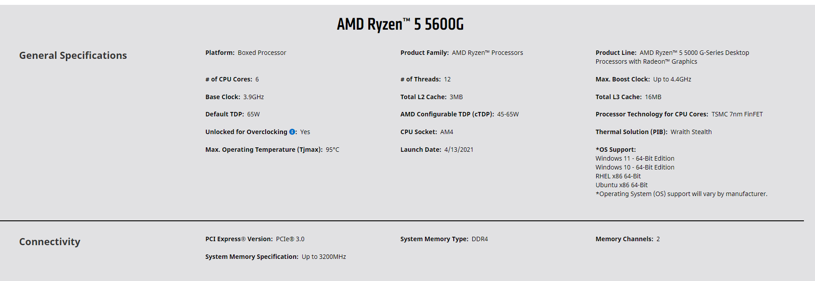
Task: Select the Connectivity section heading
Action: 50,242
